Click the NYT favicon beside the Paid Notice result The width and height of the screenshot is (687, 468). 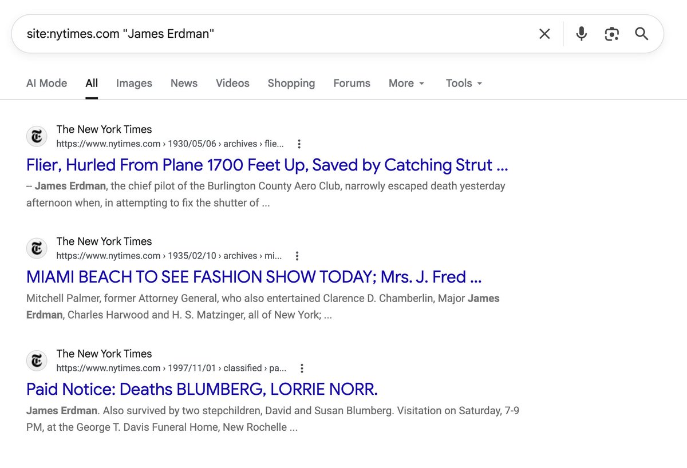(x=37, y=361)
